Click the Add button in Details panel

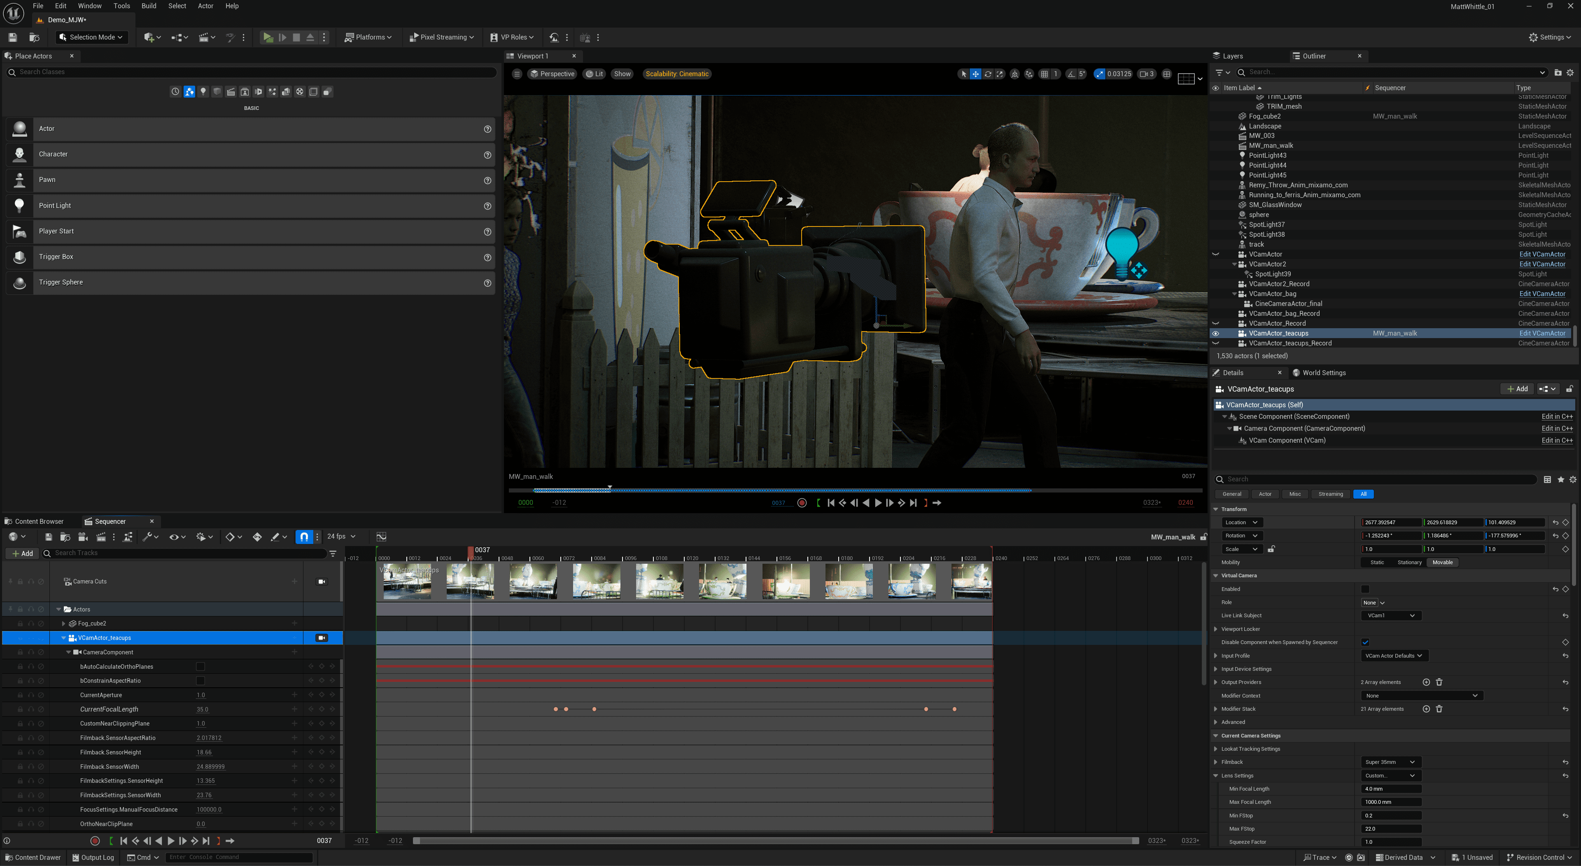click(x=1517, y=389)
